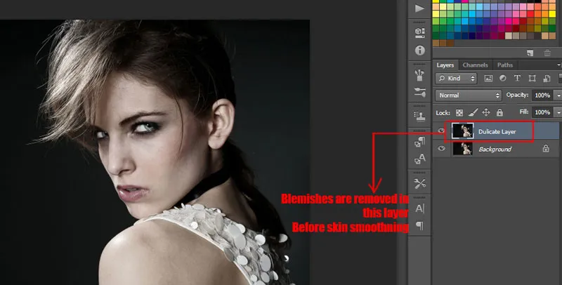Pick the middle brown swatch in bottom row

click(443, 43)
